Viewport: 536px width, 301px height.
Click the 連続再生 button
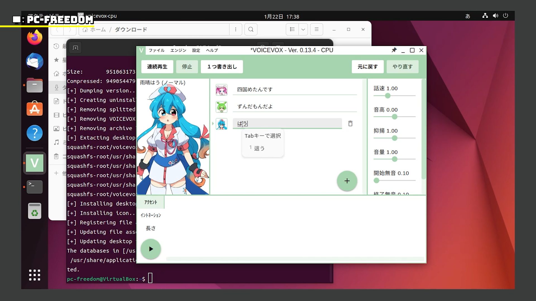click(x=157, y=67)
